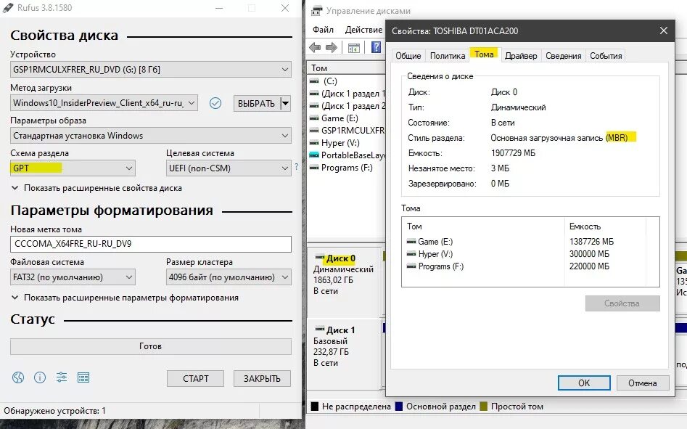The width and height of the screenshot is (687, 429).
Task: Select GSP1RMCULXFR volume in Disk Management list
Action: pos(346,130)
